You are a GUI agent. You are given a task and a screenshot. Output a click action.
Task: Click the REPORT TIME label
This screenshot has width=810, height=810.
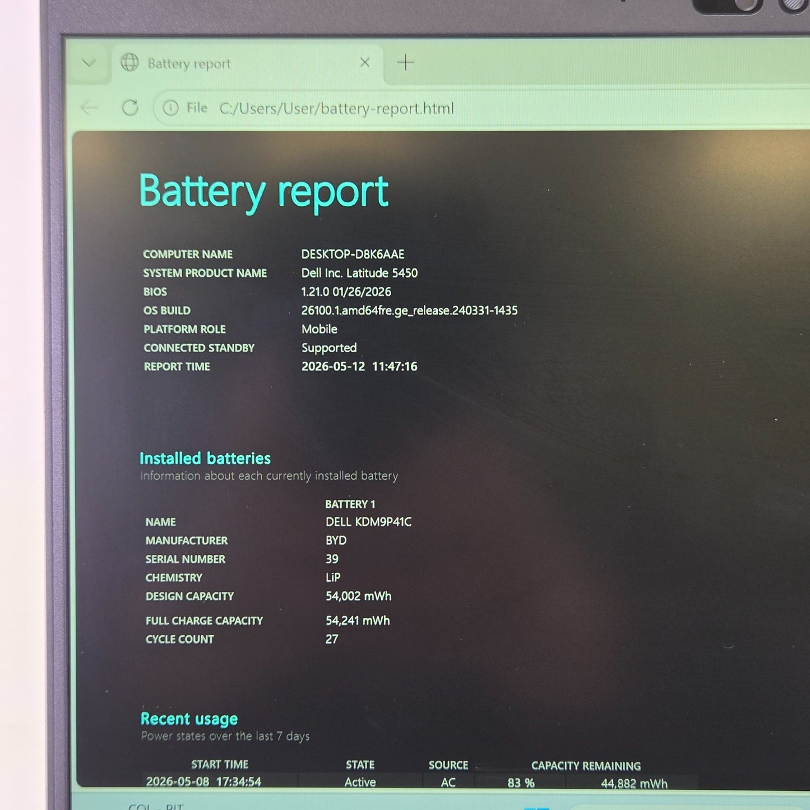pos(177,367)
